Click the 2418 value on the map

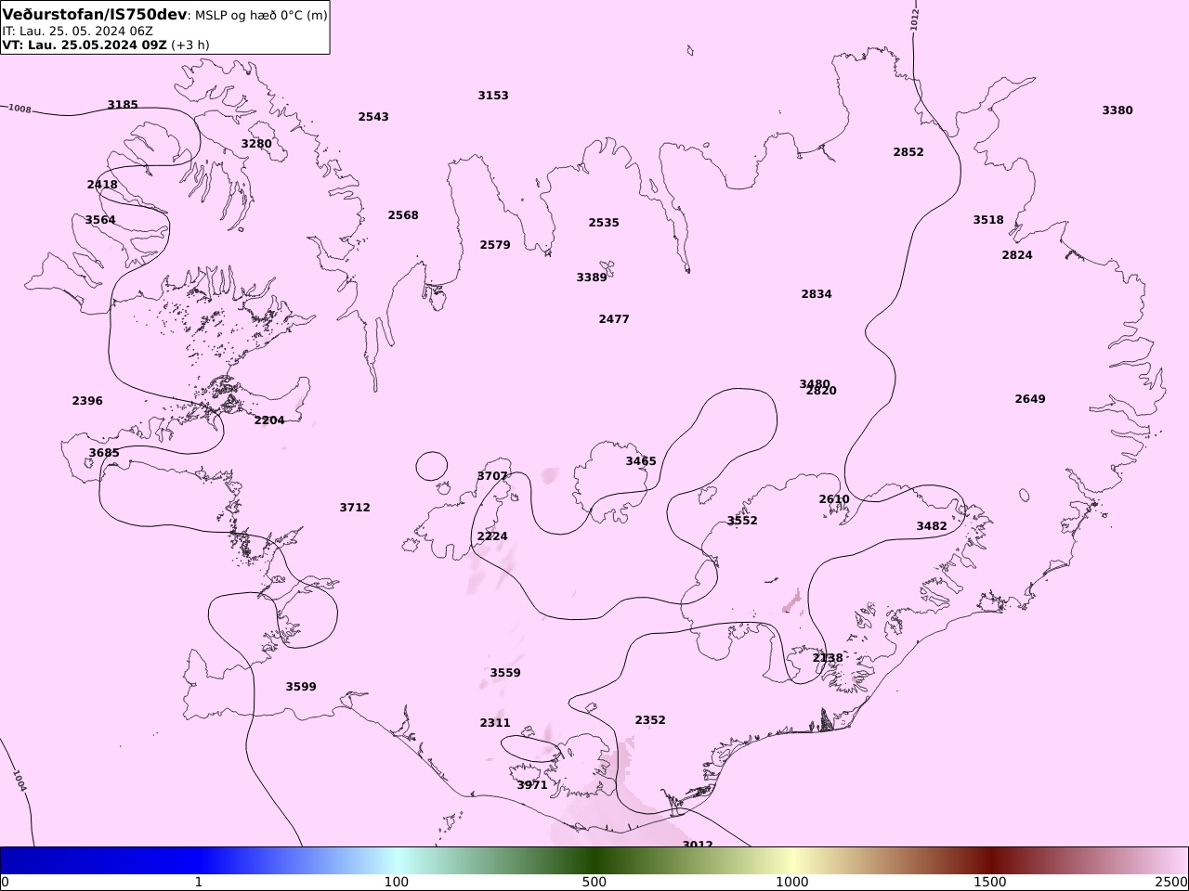tap(102, 185)
